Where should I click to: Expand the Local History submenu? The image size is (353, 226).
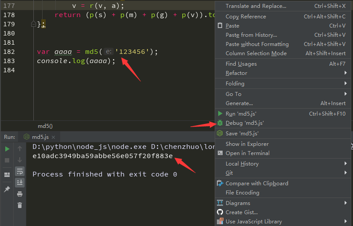click(242, 164)
